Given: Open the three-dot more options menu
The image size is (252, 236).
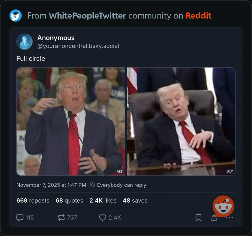Looking at the screenshot, I should 229,218.
